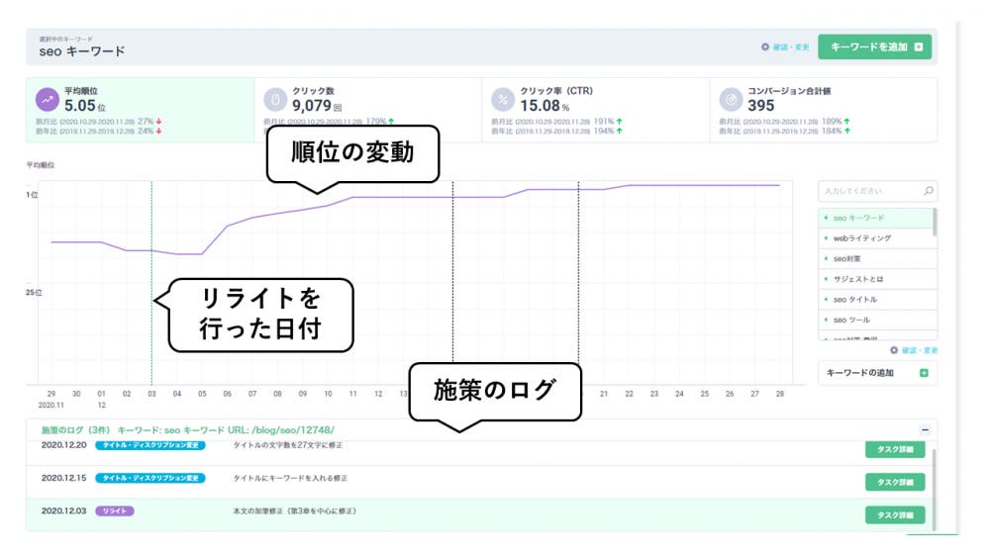Viewport: 990px width, 557px height.
Task: Click text タイトルにキーワードを入れる修正
Action: coord(290,478)
